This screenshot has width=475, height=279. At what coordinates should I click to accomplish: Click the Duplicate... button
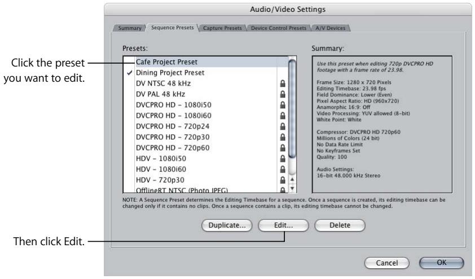click(x=227, y=225)
